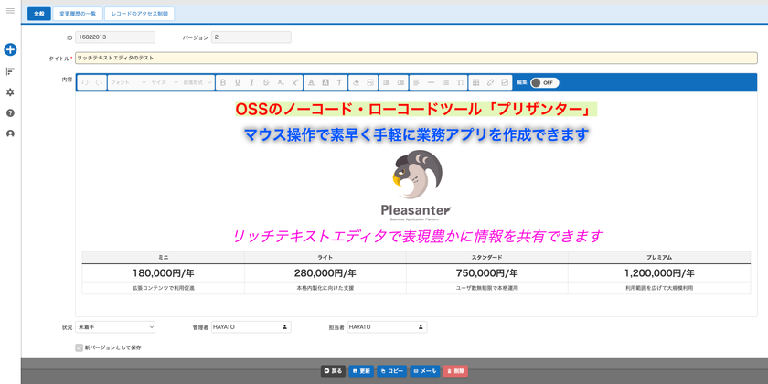Screen dimensions: 768x384
Task: Click the insert table icon
Action: 475,83
